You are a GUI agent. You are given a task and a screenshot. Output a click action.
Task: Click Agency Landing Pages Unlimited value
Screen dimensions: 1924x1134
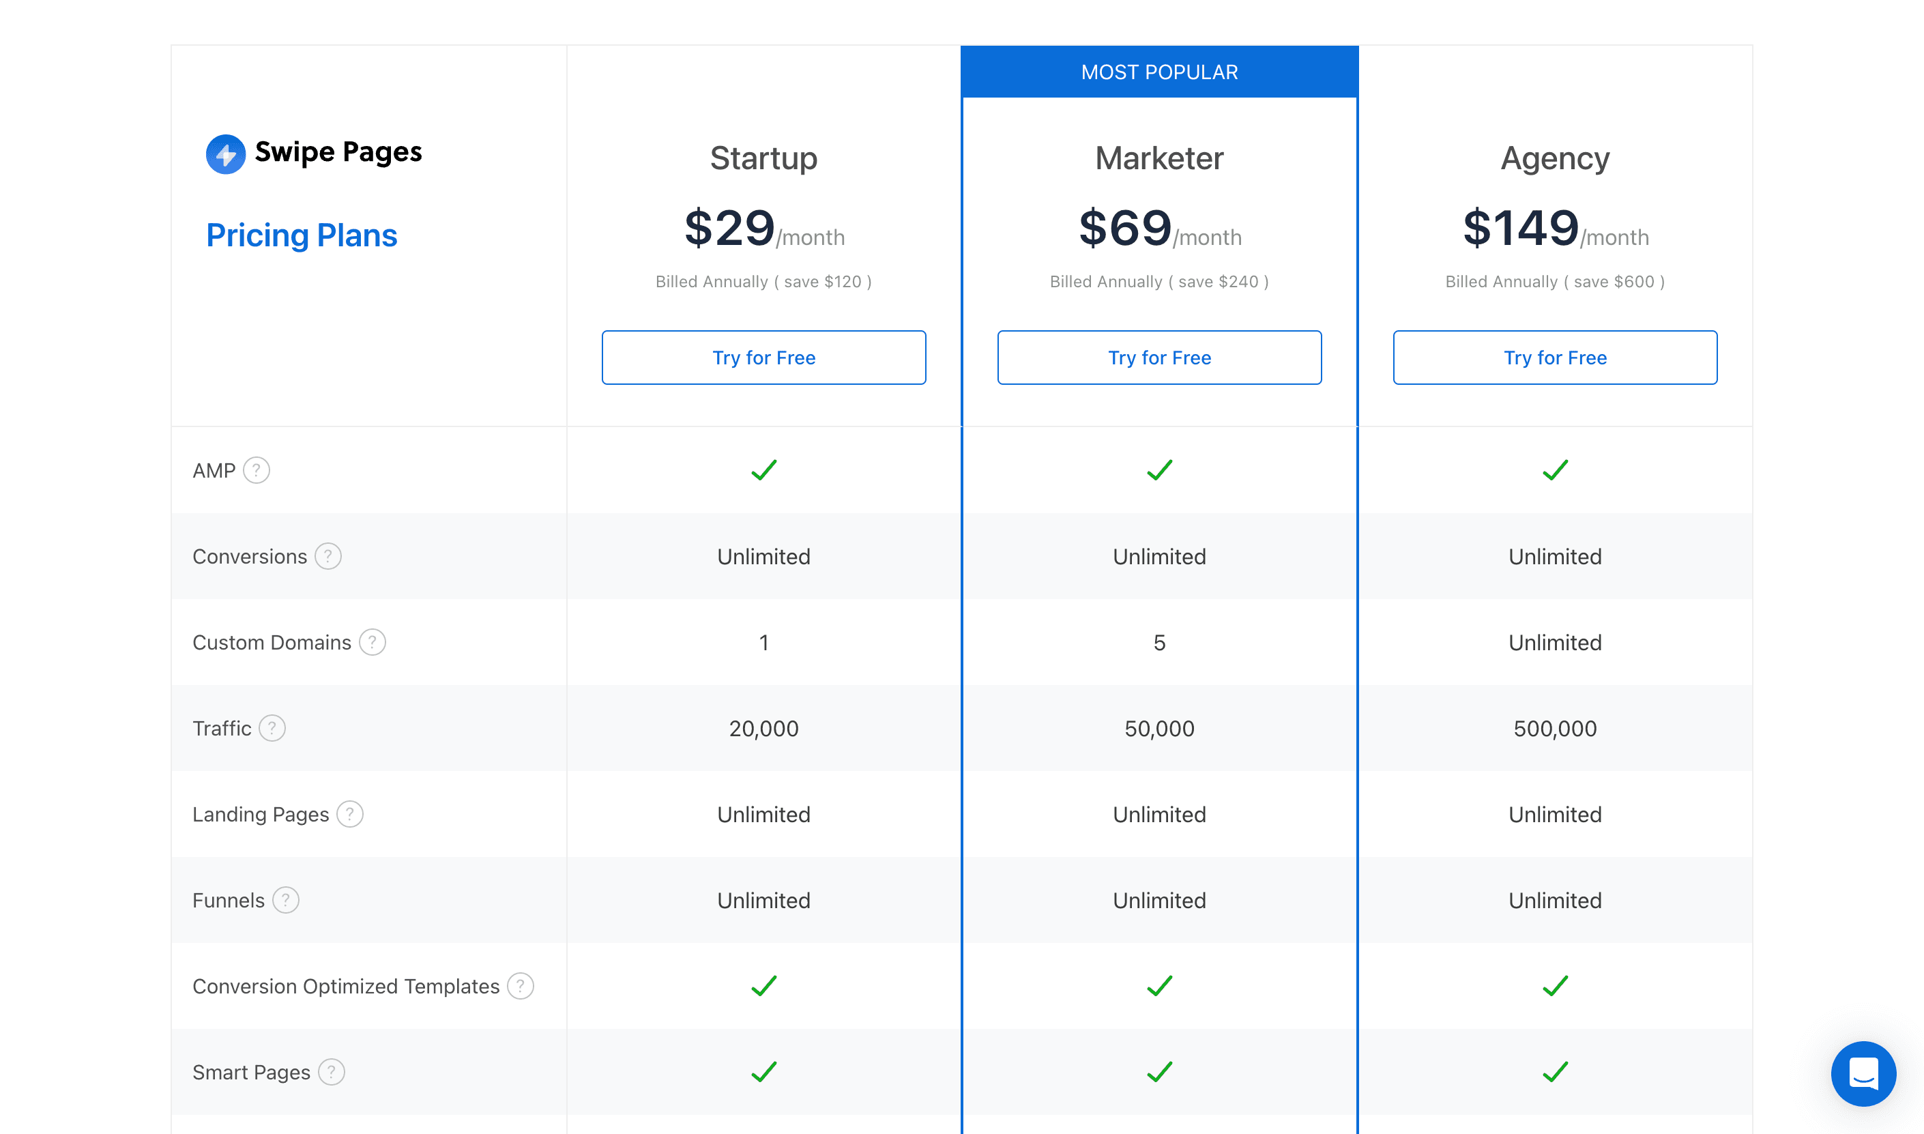(x=1555, y=815)
